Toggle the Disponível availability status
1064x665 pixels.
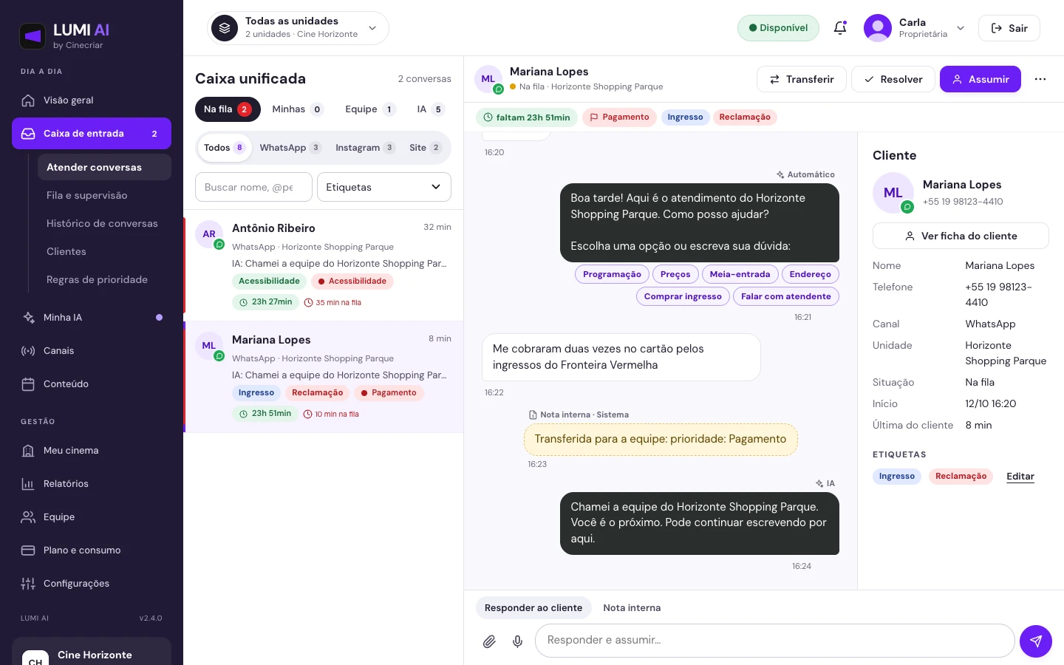[x=778, y=28]
